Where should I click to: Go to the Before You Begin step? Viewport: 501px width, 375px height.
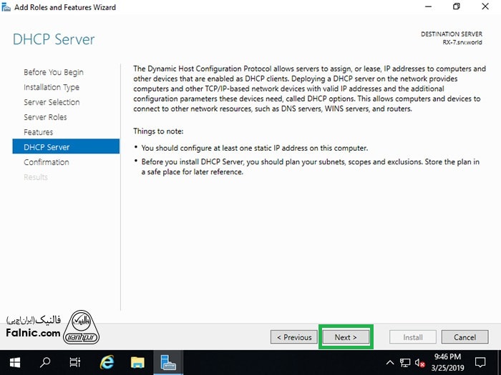pyautogui.click(x=54, y=72)
